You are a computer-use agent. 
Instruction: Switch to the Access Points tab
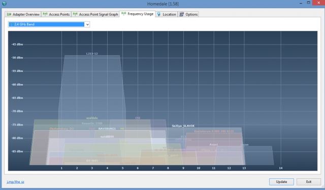(x=56, y=14)
